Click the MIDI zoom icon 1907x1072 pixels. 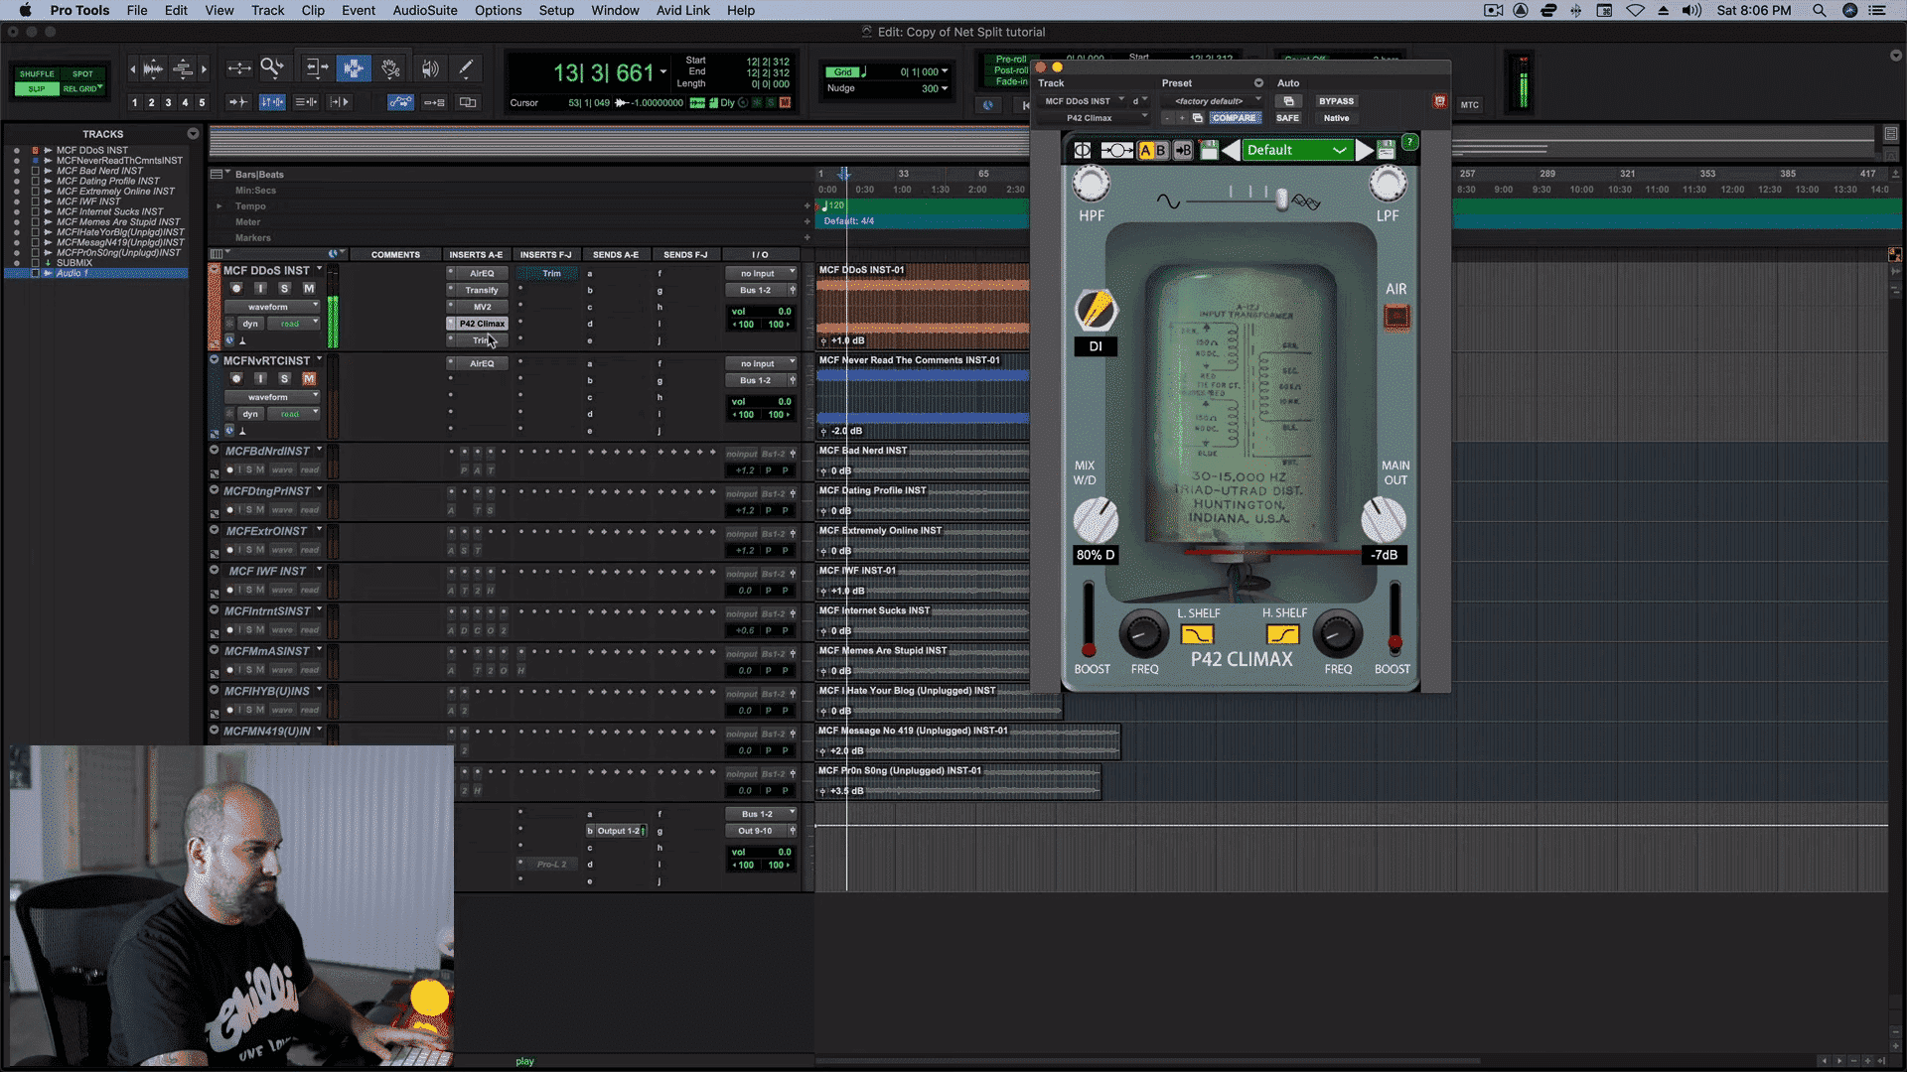pyautogui.click(x=183, y=68)
